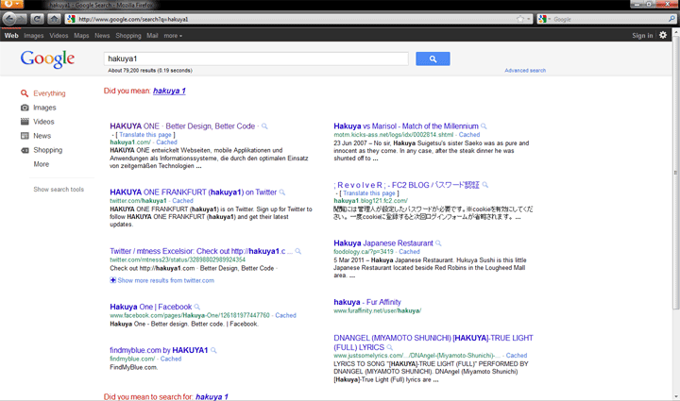Image resolution: width=680 pixels, height=401 pixels.
Task: Preview the Hakuya One Facebook result
Action: pos(196,307)
